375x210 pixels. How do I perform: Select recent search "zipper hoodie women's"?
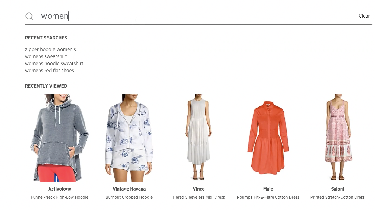[50, 49]
